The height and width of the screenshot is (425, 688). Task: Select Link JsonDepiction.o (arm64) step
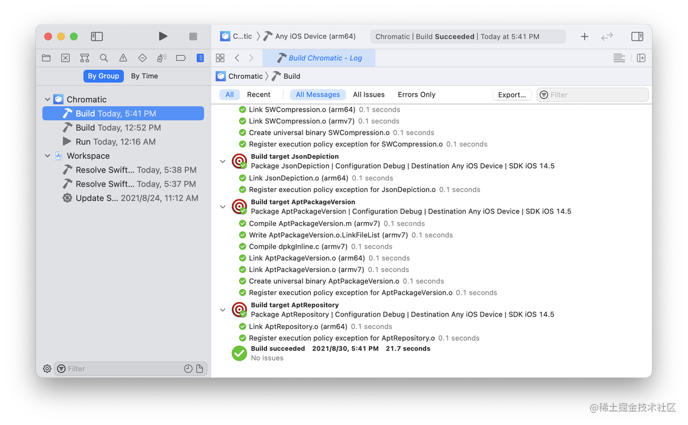pos(316,178)
